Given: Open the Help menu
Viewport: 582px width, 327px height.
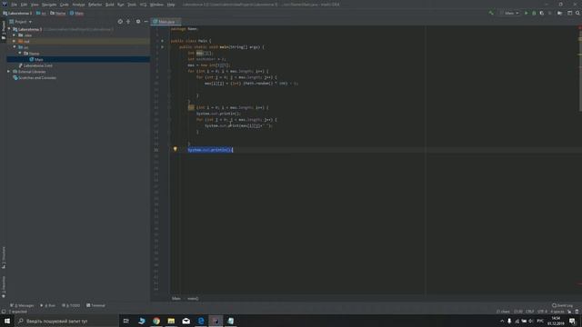Looking at the screenshot, I should click(171, 5).
